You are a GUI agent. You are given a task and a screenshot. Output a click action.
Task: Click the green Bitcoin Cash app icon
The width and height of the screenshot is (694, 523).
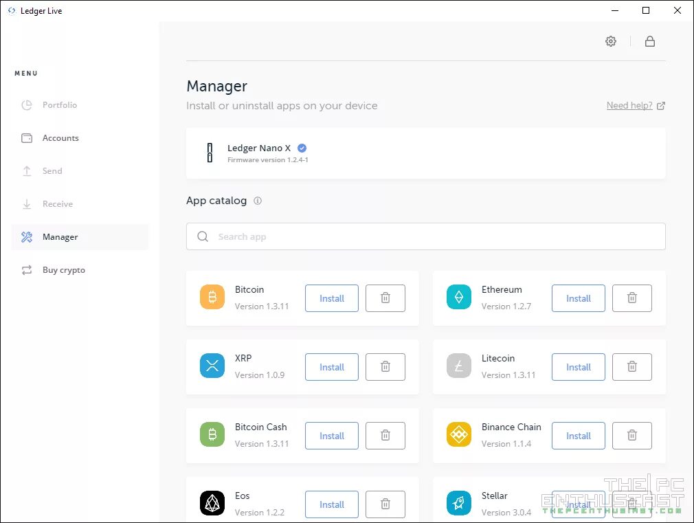[212, 434]
